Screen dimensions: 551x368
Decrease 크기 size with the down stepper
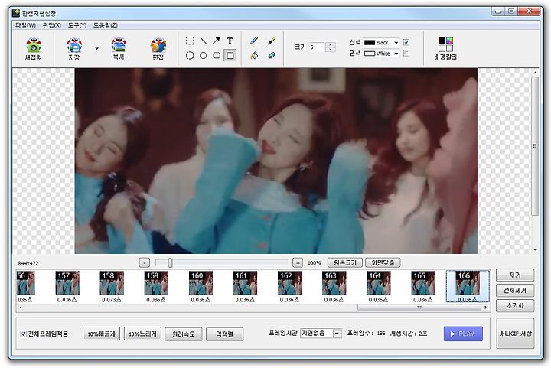pos(331,50)
